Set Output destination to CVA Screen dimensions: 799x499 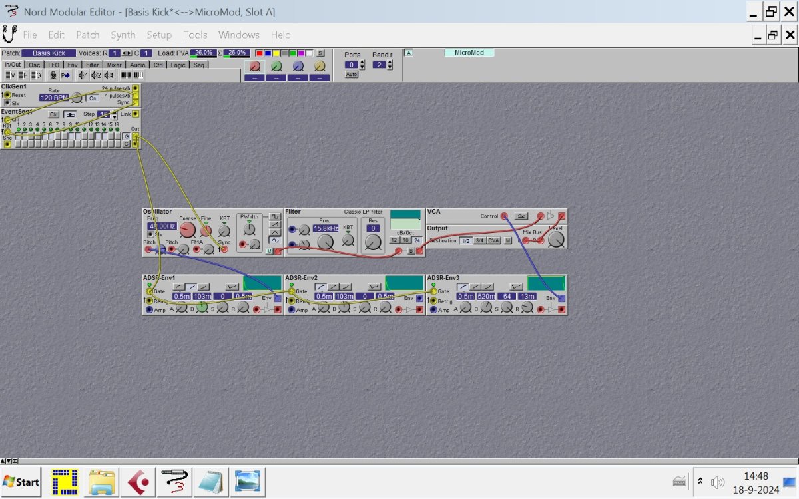tap(494, 240)
